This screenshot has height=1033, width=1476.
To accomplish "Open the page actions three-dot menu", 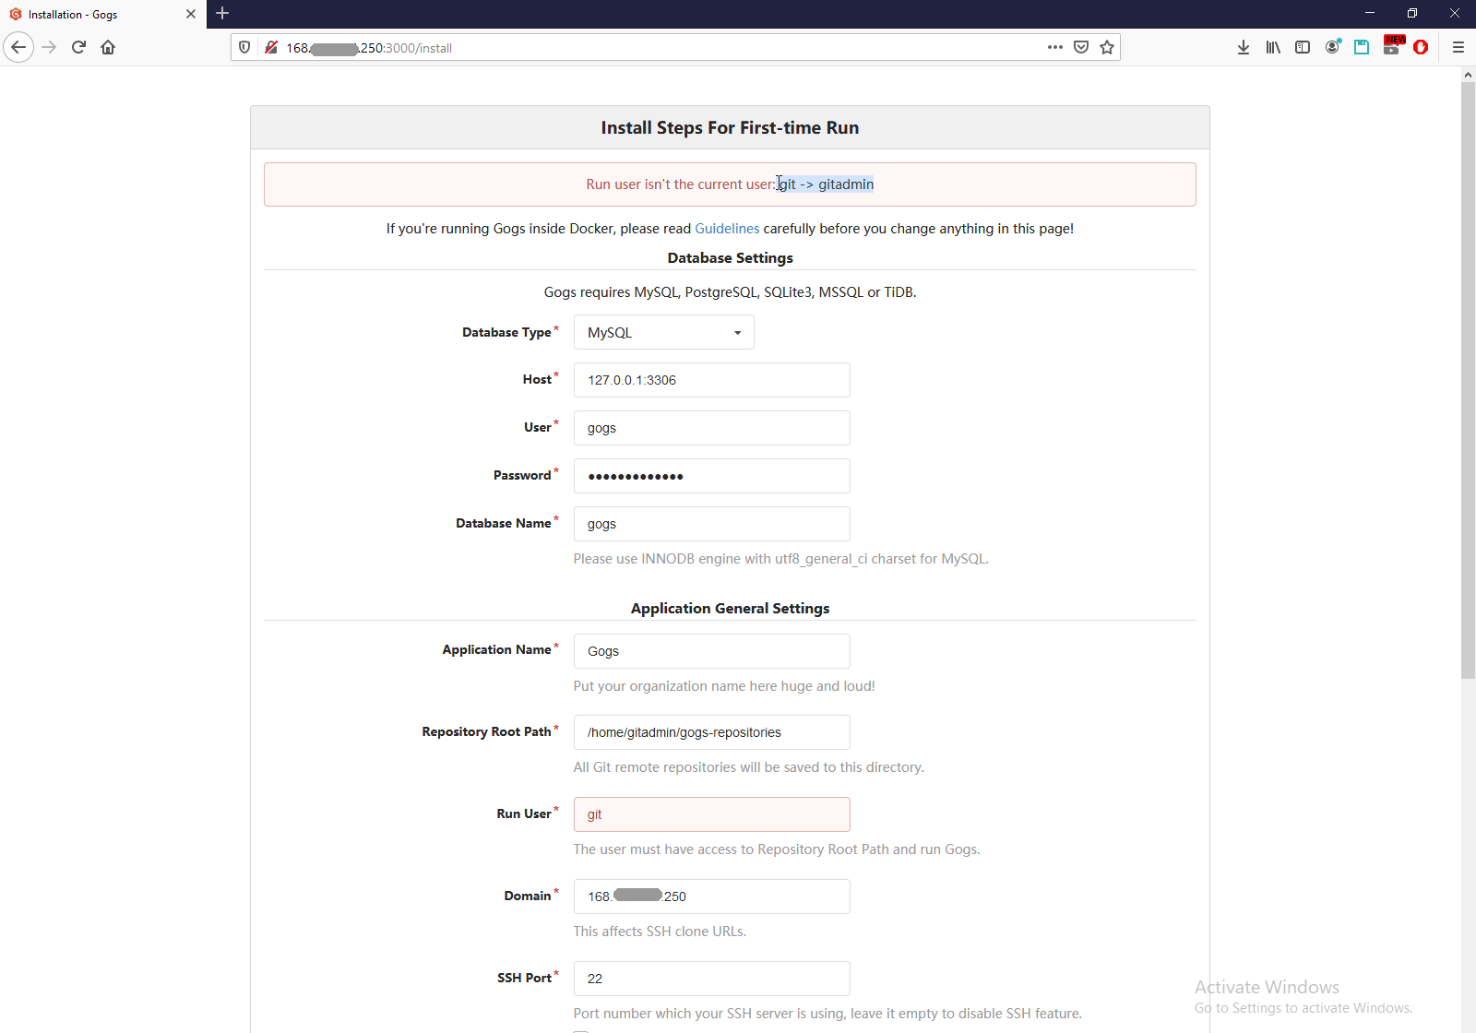I will click(x=1055, y=47).
